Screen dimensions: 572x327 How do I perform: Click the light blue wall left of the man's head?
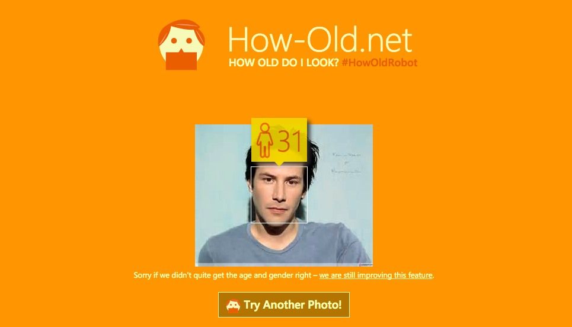pos(219,175)
